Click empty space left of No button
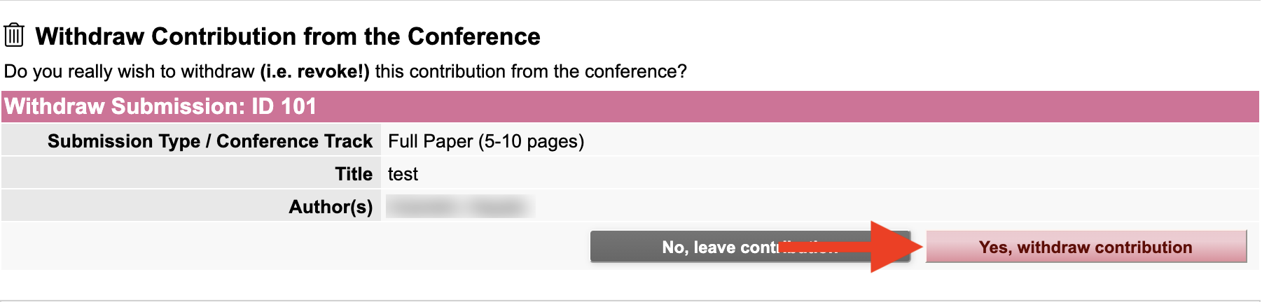Image resolution: width=1262 pixels, height=302 pixels. click(294, 247)
